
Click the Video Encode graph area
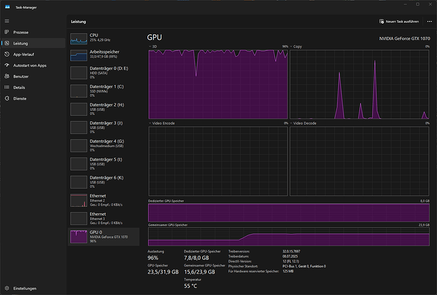pyautogui.click(x=218, y=161)
